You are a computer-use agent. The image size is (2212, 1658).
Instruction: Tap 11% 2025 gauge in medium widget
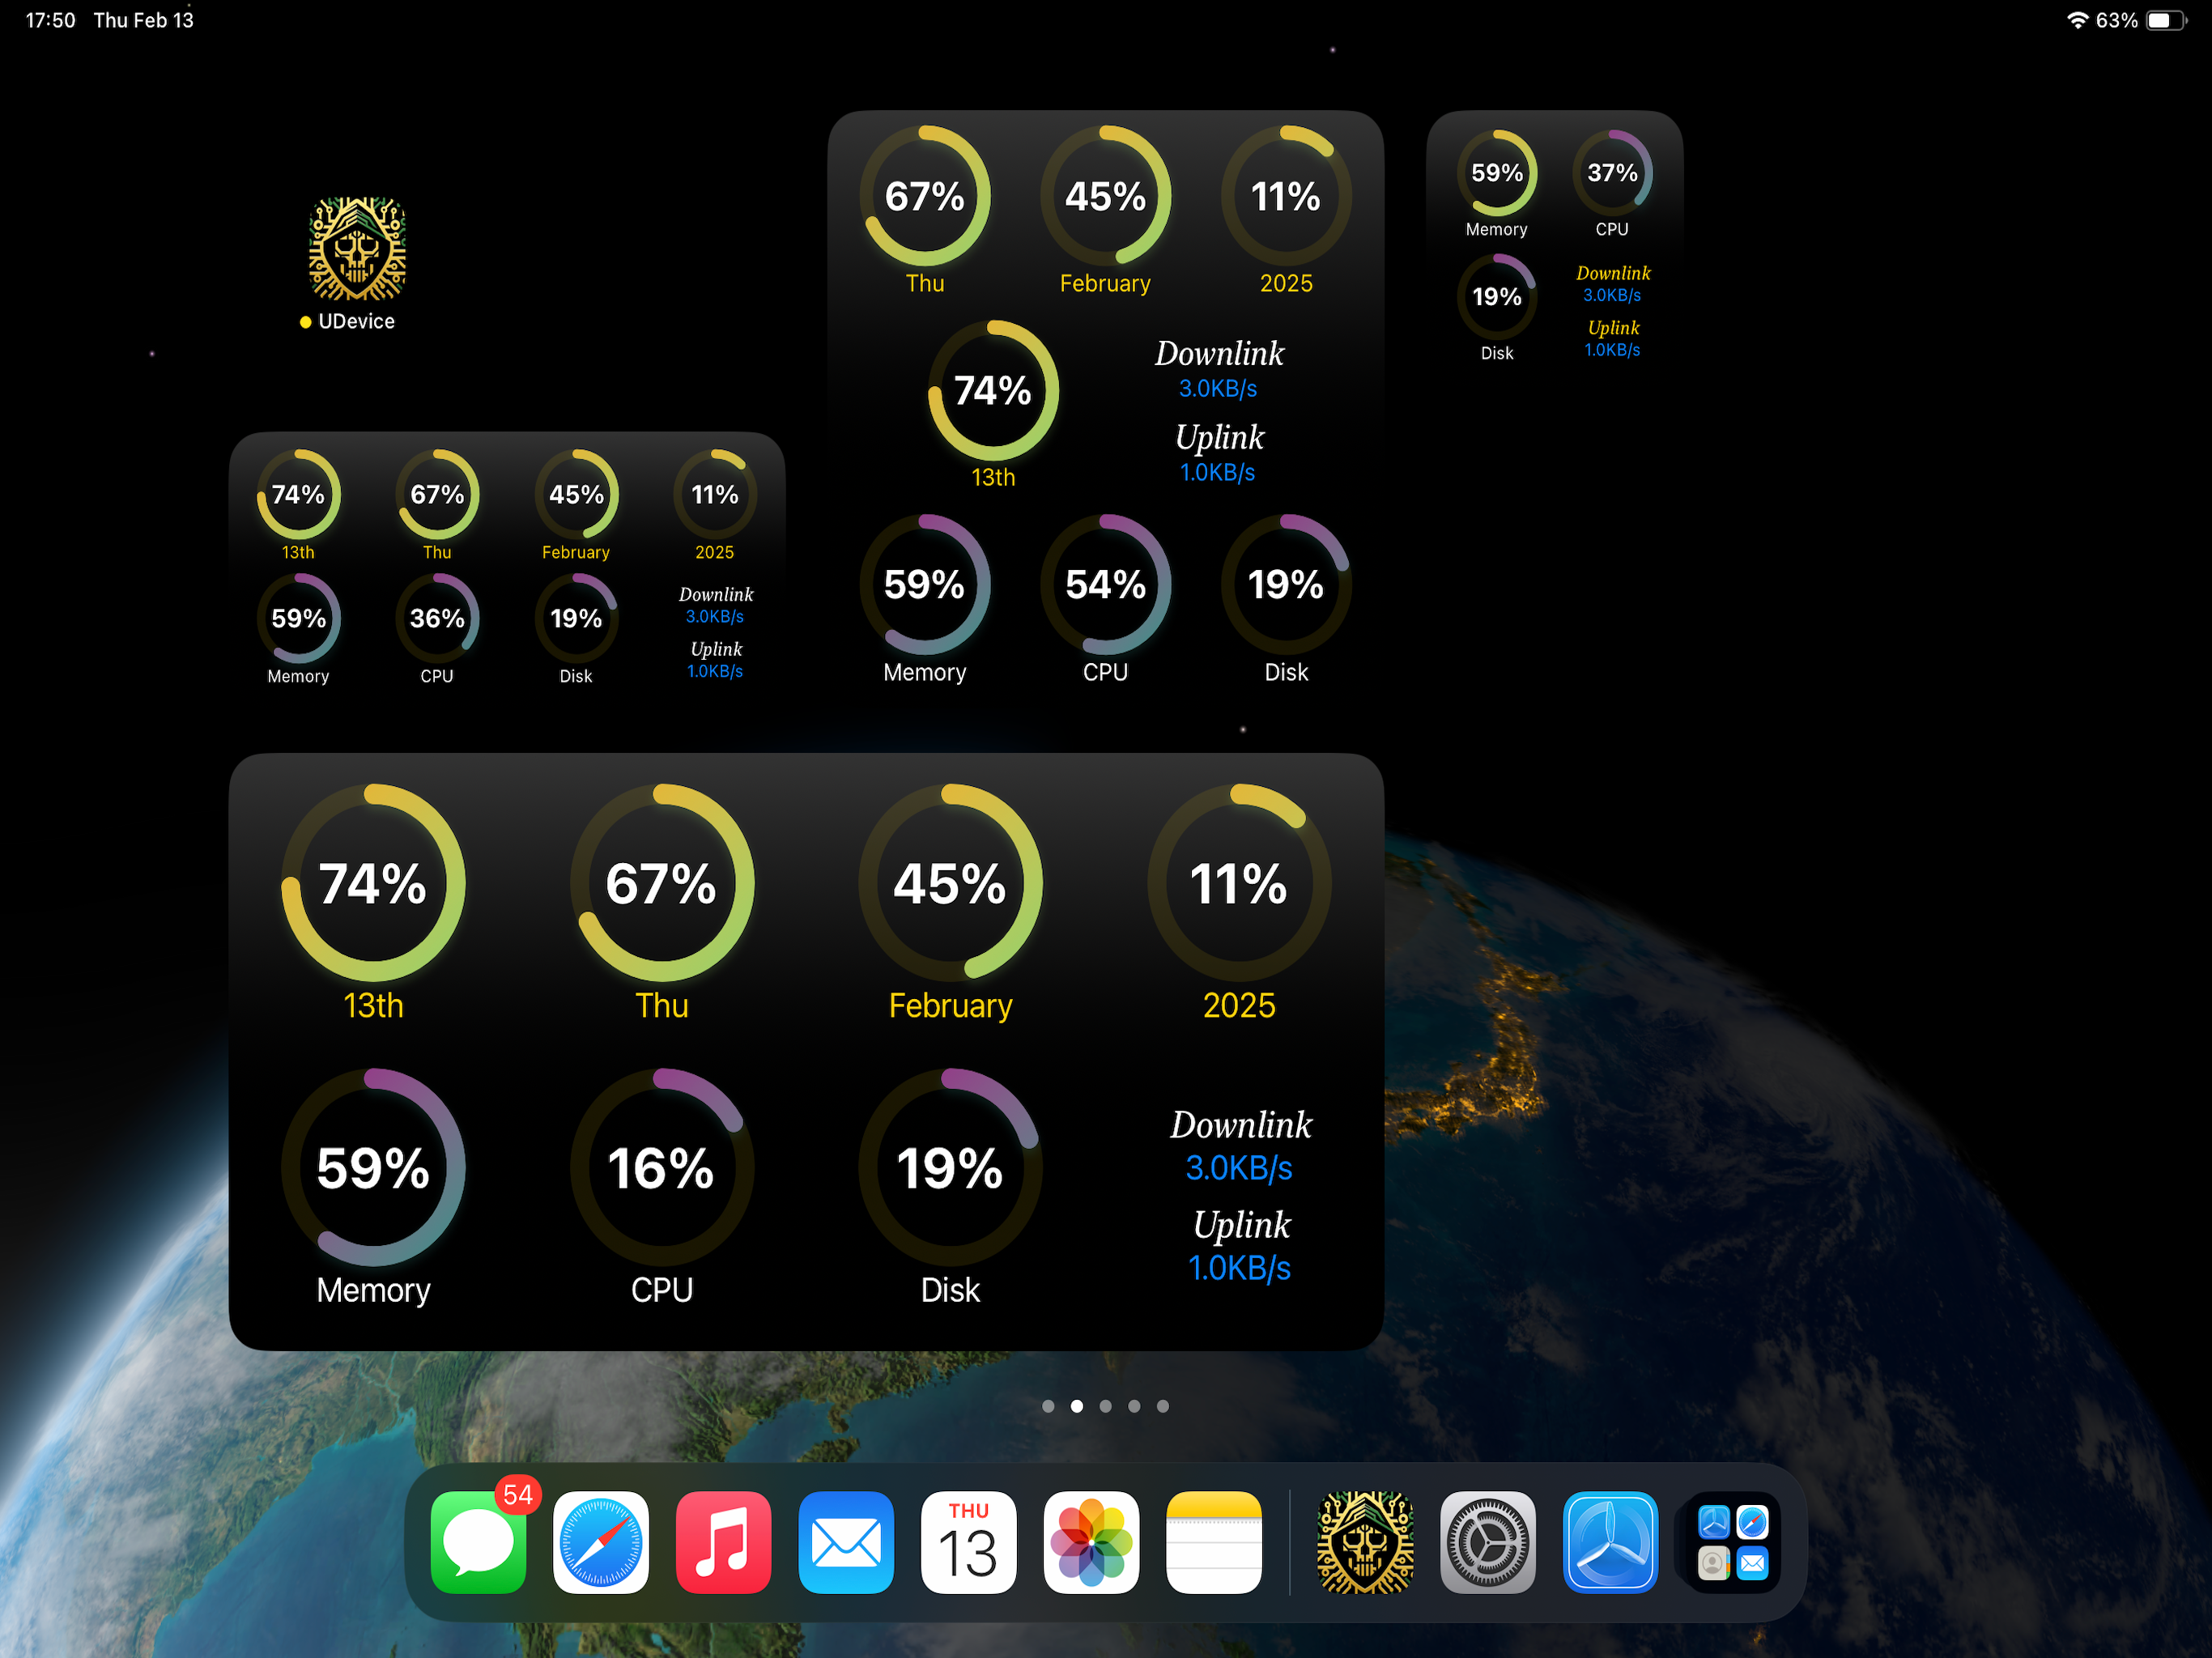click(715, 494)
